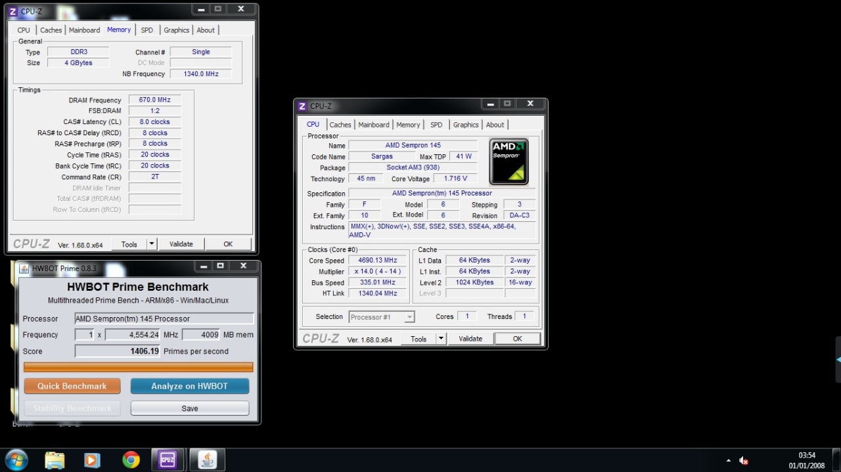The height and width of the screenshot is (472, 841).
Task: Click the Multiplier x 14.0 value
Action: point(376,272)
